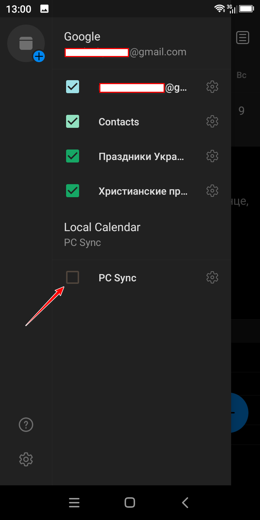
Task: Tap the Android back navigation arrow
Action: tap(185, 503)
